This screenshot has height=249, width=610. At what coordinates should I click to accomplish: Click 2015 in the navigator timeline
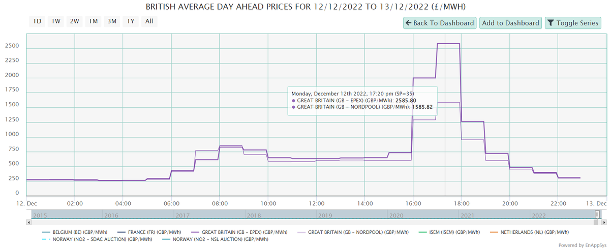coord(40,215)
